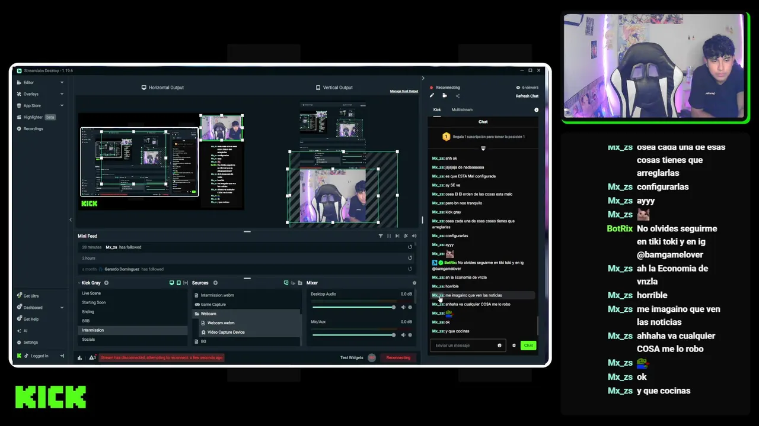Adjust the Mic/Aux volume slider
Screen dimensions: 759x426
[x=353, y=335]
